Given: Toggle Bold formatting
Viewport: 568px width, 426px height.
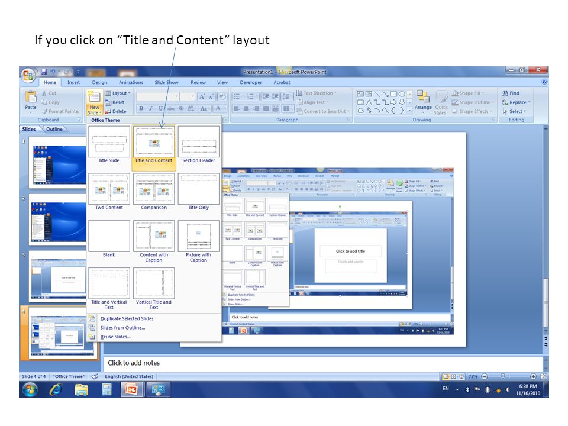Looking at the screenshot, I should pyautogui.click(x=141, y=108).
